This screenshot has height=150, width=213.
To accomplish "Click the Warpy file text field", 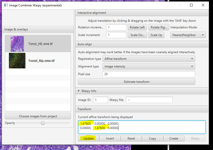I will 149,100.
